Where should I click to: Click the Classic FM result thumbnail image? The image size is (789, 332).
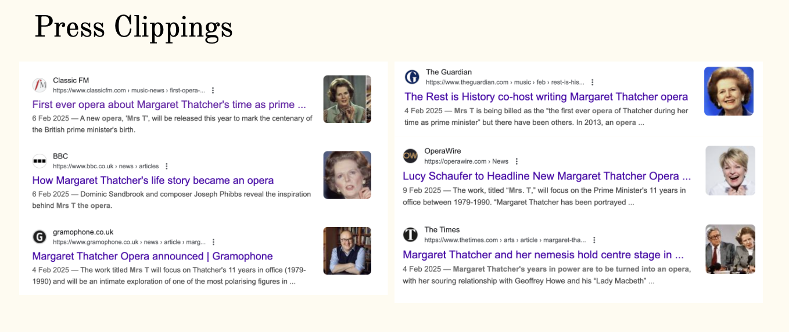click(347, 99)
